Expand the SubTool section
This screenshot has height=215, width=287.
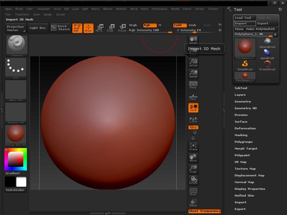[x=241, y=88]
